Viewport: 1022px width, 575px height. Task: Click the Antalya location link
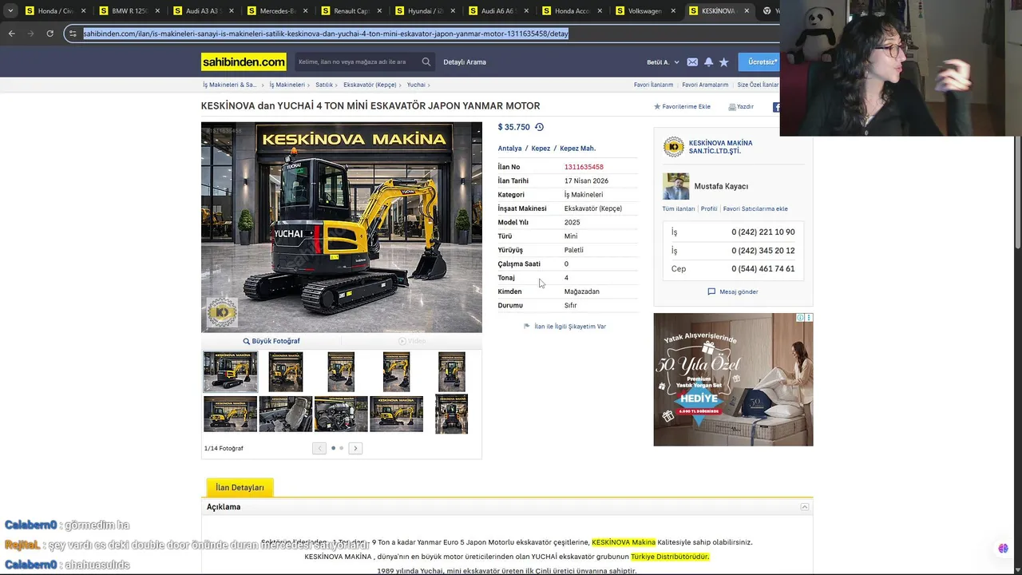[509, 149]
